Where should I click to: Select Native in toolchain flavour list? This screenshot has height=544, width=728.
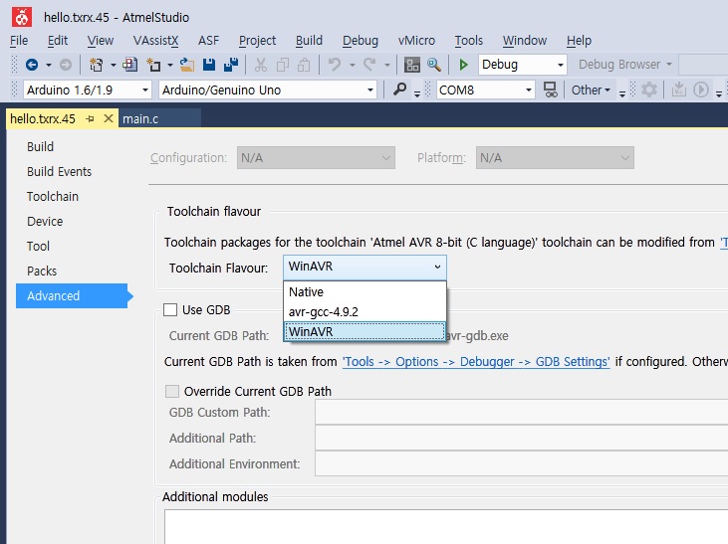(x=364, y=291)
